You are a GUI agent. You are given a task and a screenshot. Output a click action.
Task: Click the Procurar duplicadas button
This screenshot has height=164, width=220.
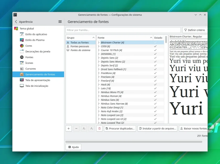(x=120, y=128)
